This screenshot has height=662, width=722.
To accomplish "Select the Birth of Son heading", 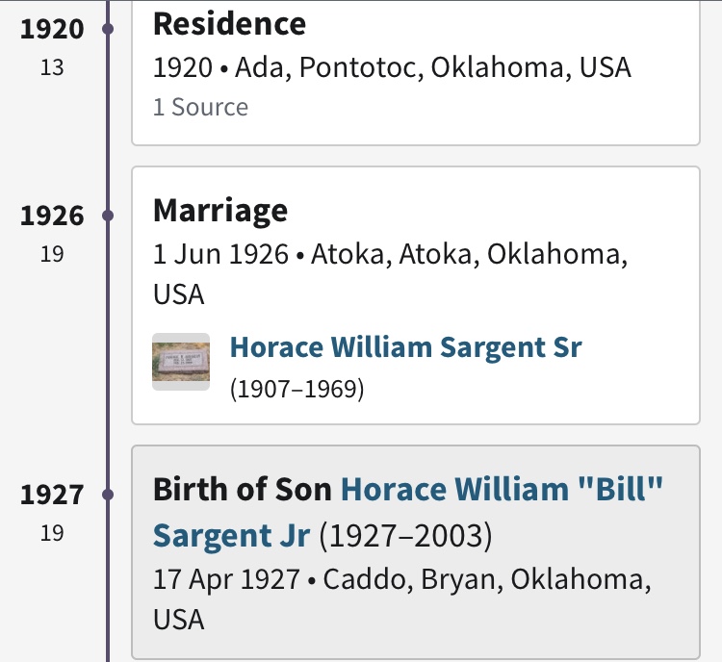I will (244, 490).
